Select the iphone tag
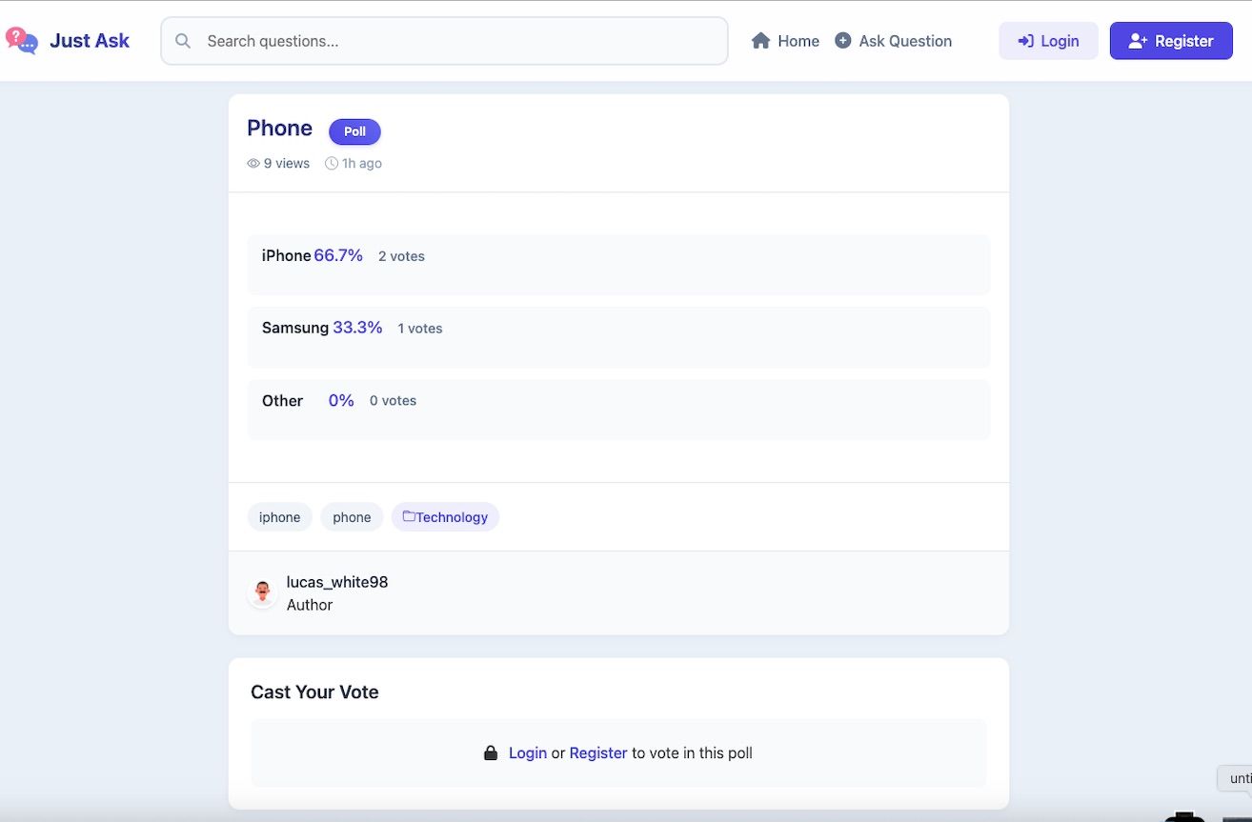Screen dimensions: 1252x822 coord(279,517)
